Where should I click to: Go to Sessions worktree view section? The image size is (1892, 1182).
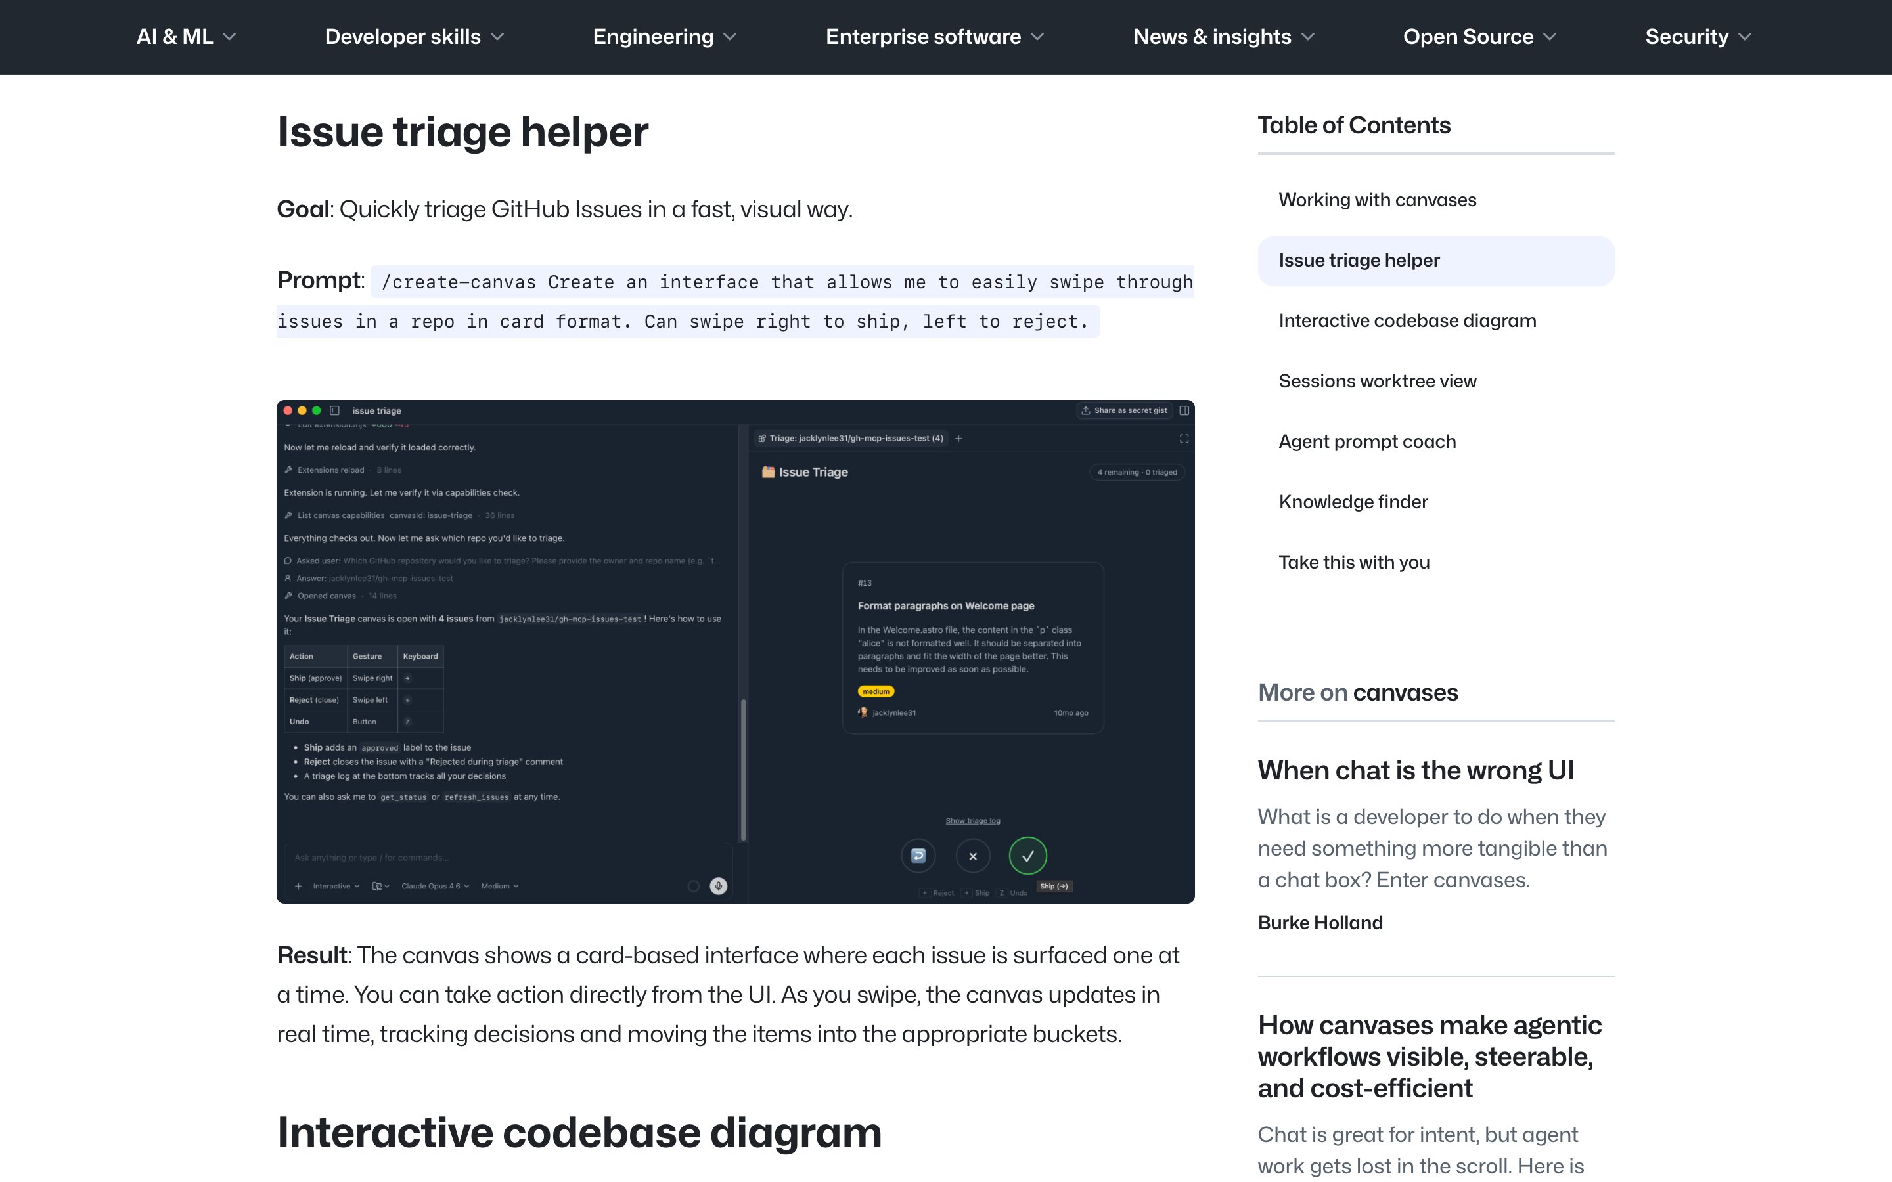click(1377, 382)
